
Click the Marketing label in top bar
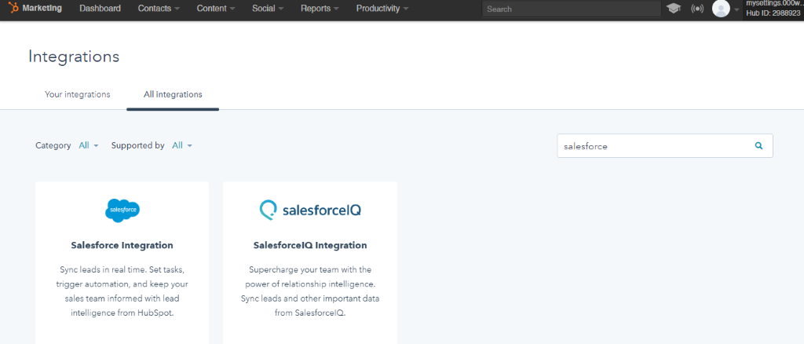(42, 8)
